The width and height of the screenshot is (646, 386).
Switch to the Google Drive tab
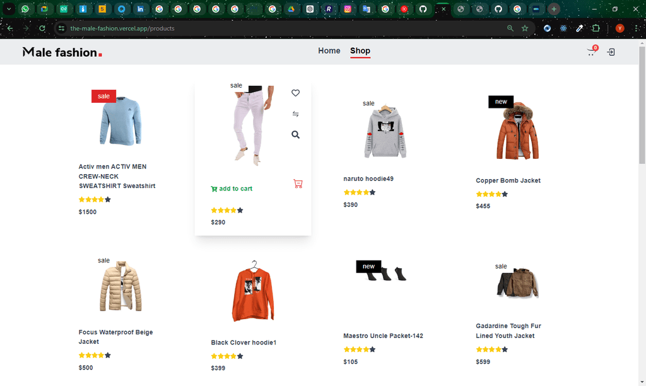(x=291, y=9)
